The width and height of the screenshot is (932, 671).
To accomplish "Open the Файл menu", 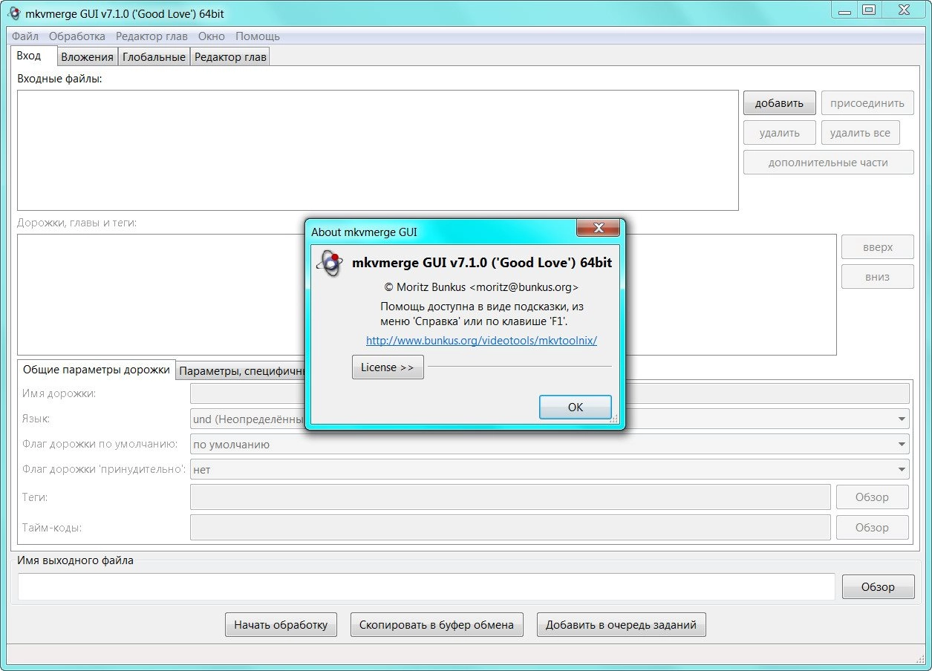I will [x=25, y=36].
